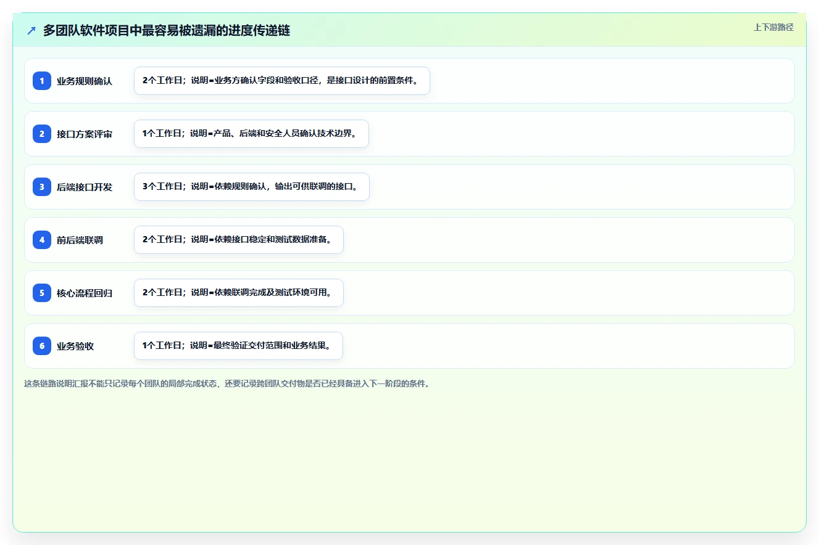This screenshot has width=819, height=545.
Task: Select the 接口方案评审 step label
Action: (85, 134)
